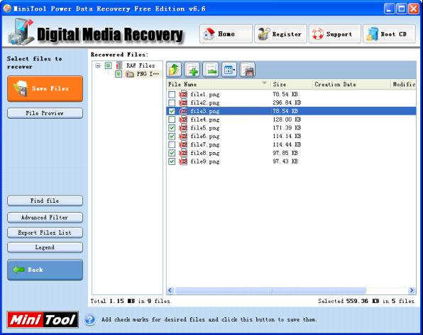This screenshot has width=423, height=335.
Task: Open File Preview
Action: (x=45, y=113)
